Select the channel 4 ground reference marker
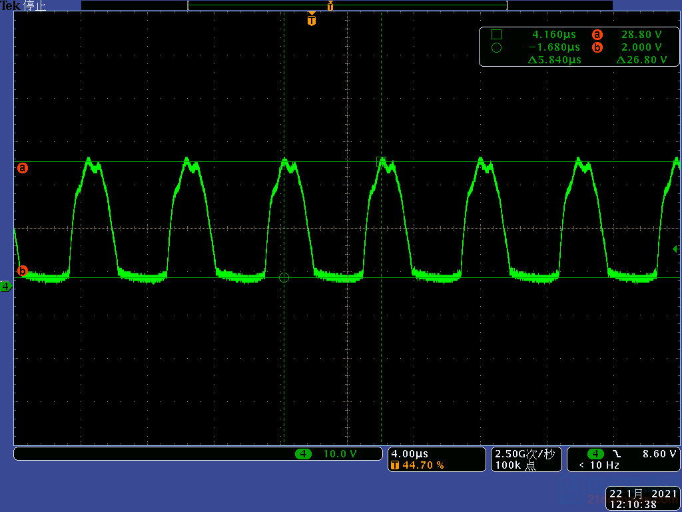The width and height of the screenshot is (682, 512). (x=6, y=287)
